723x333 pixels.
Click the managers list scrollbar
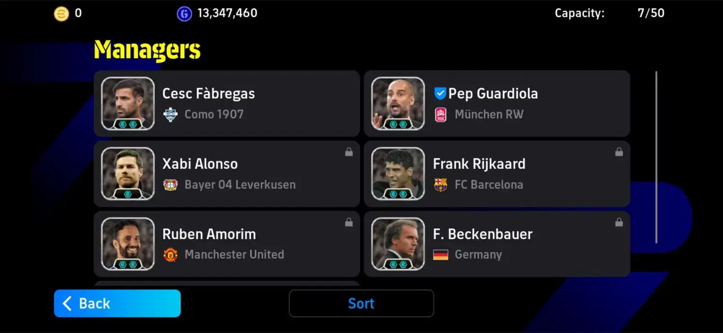tap(656, 157)
